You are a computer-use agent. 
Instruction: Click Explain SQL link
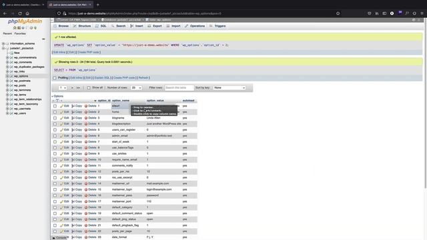(x=102, y=78)
